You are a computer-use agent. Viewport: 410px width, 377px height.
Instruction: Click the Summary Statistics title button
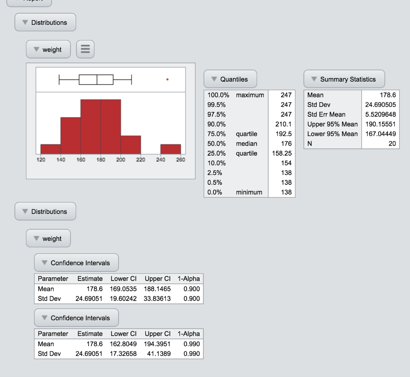[348, 79]
